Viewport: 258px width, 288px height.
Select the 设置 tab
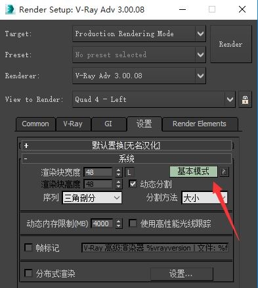[x=144, y=124]
